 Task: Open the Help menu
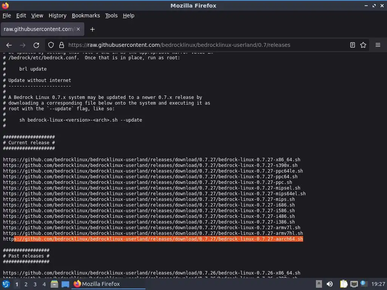128,15
